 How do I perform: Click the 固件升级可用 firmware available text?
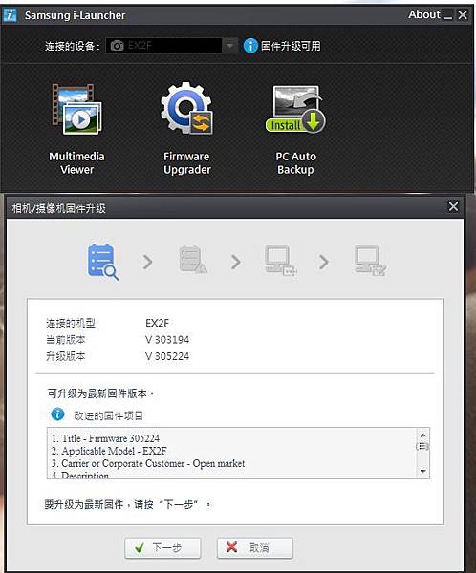pos(291,46)
